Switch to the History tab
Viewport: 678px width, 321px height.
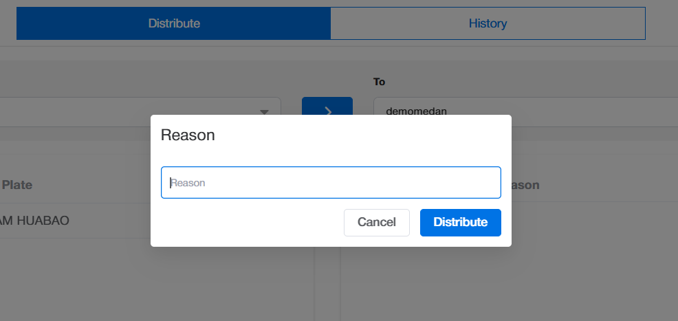tap(488, 23)
